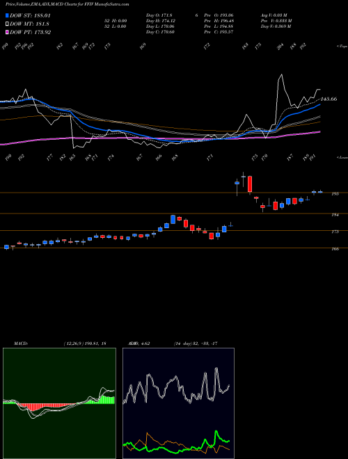
Task: Click the 'Avg V: 0.03 M' value
Action: click(x=275, y=15)
